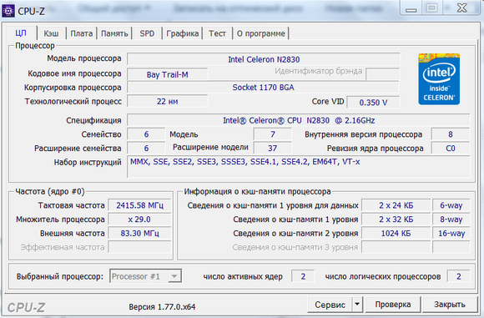Switch to the Память tab
484x318 pixels.
(x=114, y=33)
